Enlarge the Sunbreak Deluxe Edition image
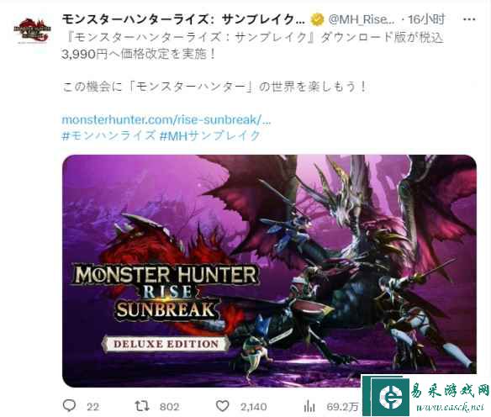491x417 pixels. (269, 271)
